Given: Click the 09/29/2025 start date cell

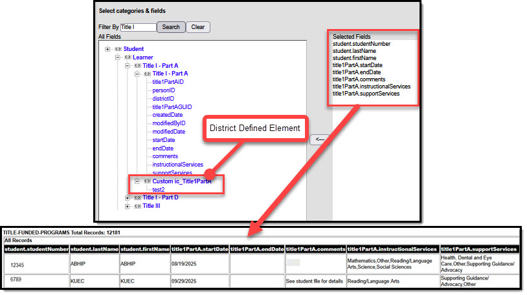Looking at the screenshot, I should 200,281.
